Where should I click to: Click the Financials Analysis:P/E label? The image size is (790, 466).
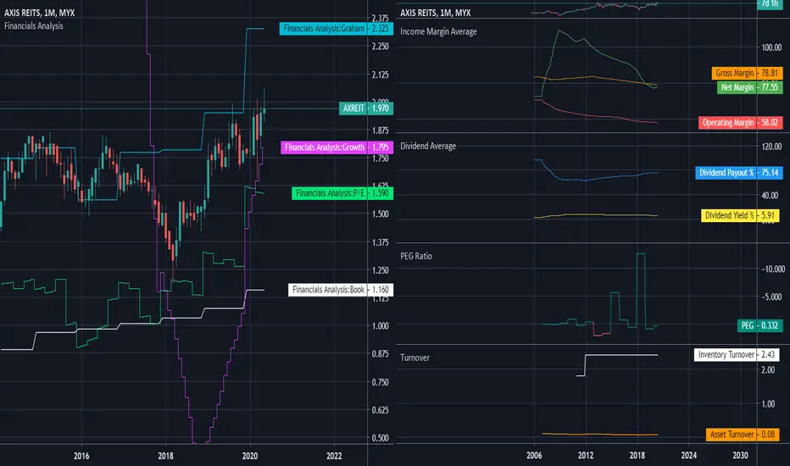click(x=342, y=193)
